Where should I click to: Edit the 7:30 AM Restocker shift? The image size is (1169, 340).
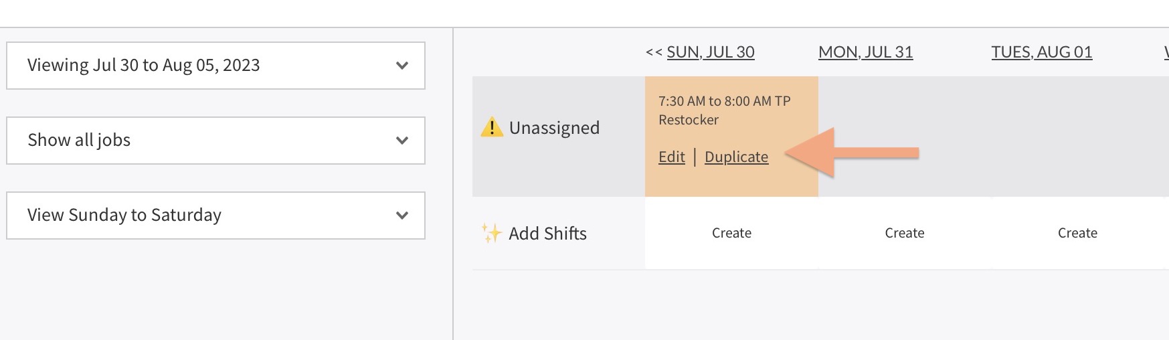coord(672,157)
